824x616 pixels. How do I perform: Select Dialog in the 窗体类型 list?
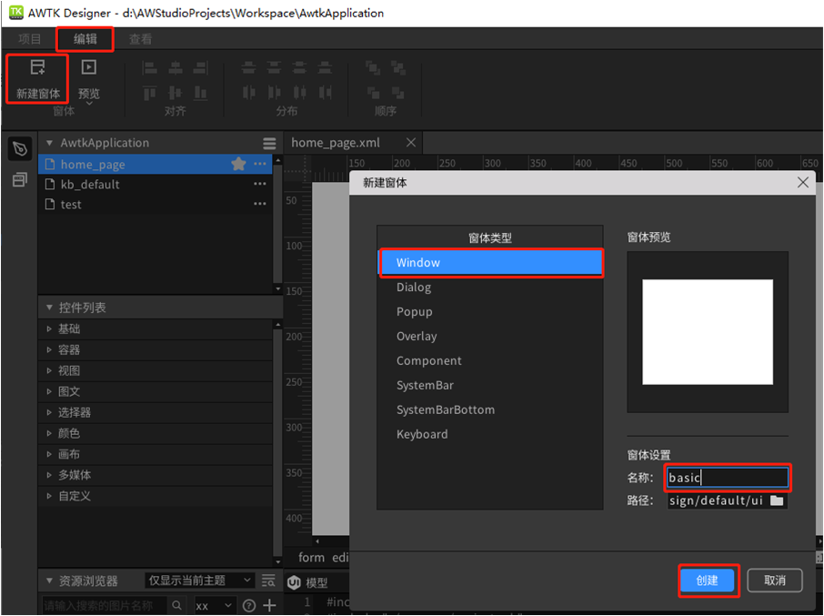[x=491, y=287]
